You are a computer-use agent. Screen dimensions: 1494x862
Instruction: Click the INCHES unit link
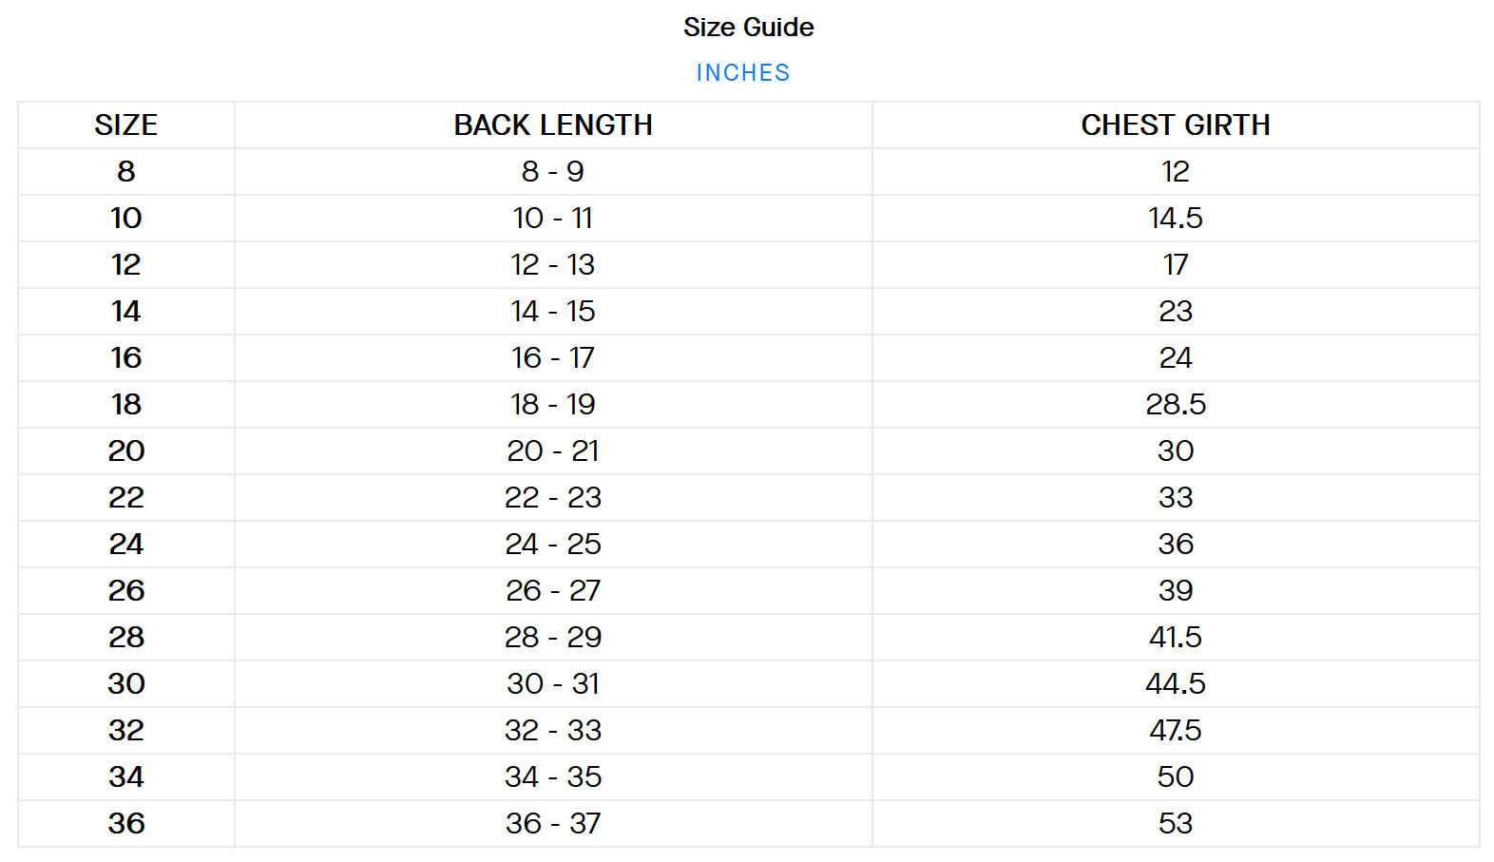tap(742, 73)
